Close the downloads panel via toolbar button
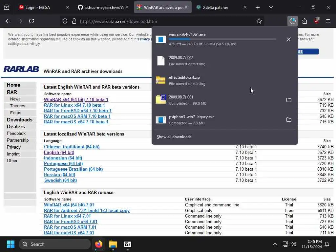Image resolution: width=336 pixels, height=252 pixels. [x=292, y=21]
